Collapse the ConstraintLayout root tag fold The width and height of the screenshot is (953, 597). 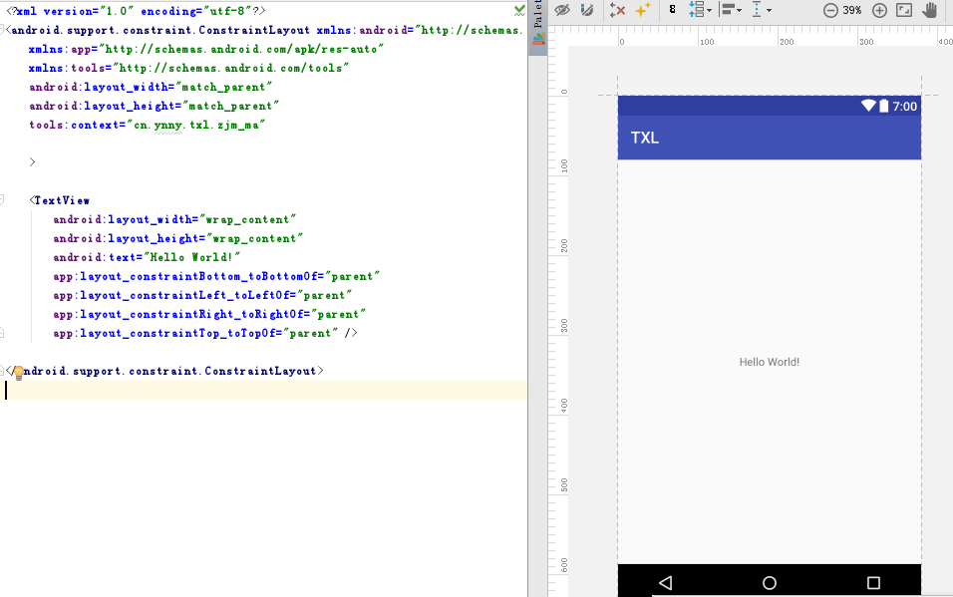pyautogui.click(x=2, y=29)
